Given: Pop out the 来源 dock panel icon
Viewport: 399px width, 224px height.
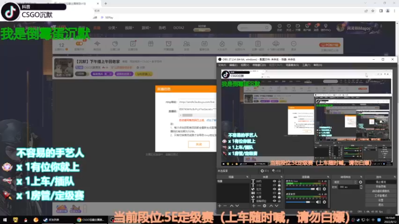Looking at the screenshot, I should coord(281,177).
